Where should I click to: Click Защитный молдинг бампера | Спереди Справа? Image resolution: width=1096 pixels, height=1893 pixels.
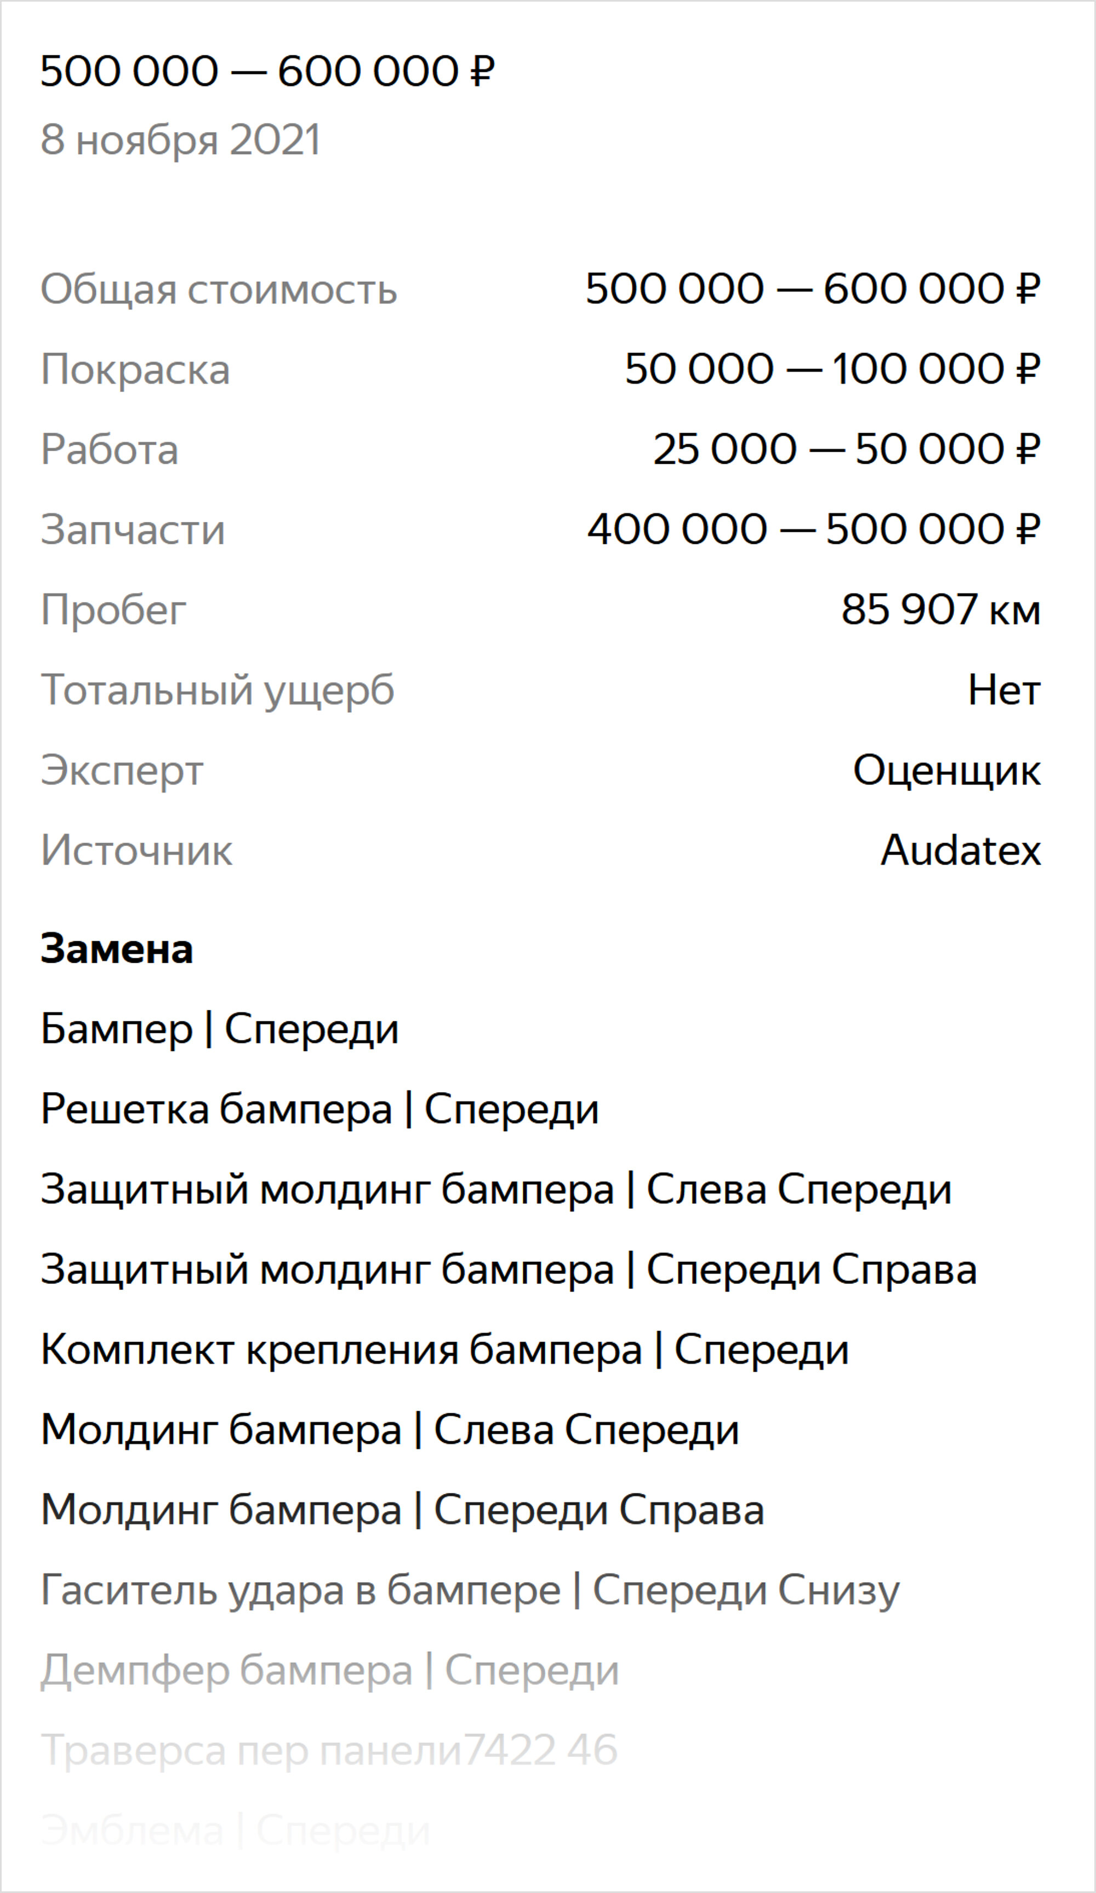click(x=509, y=1270)
